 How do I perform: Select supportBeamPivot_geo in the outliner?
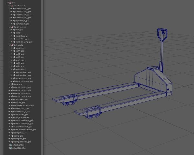click(x=23, y=127)
